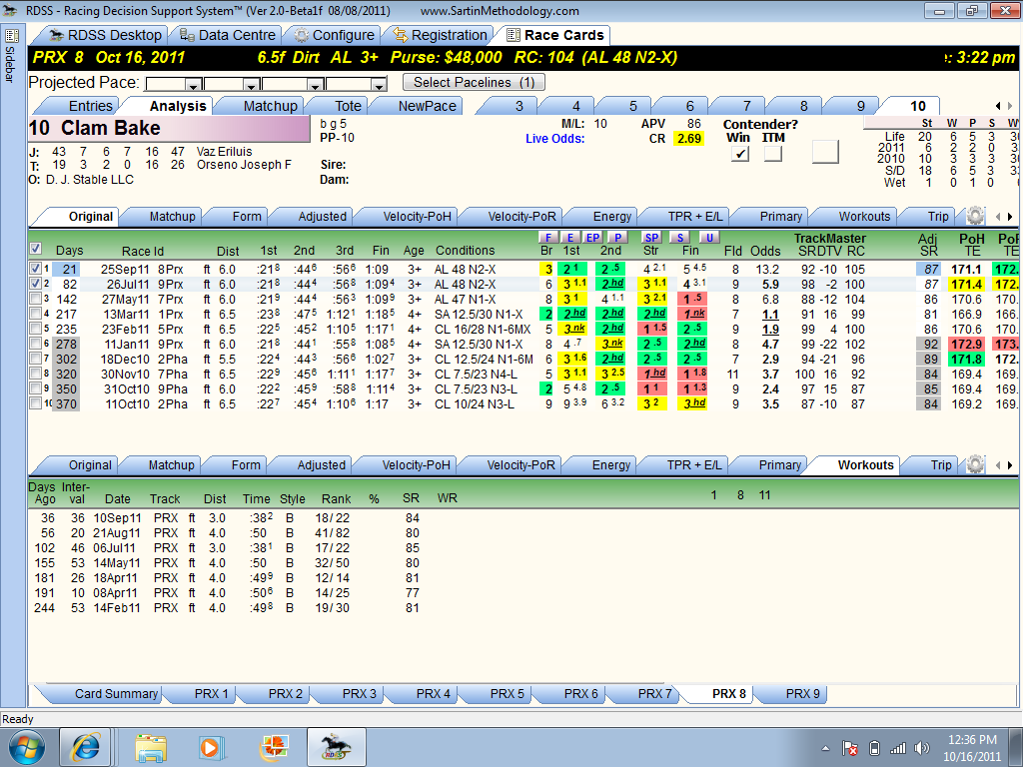Image resolution: width=1023 pixels, height=767 pixels.
Task: Check the 27May11 7Prx paceline checkbox
Action: [36, 299]
